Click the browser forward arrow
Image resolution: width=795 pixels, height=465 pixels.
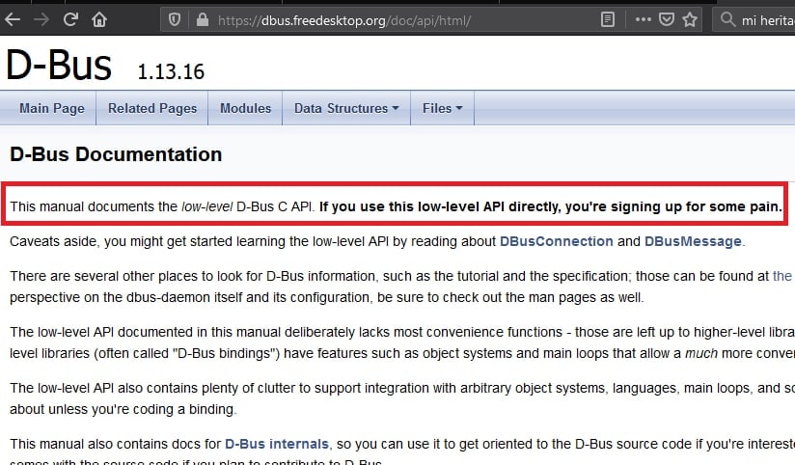pyautogui.click(x=41, y=19)
